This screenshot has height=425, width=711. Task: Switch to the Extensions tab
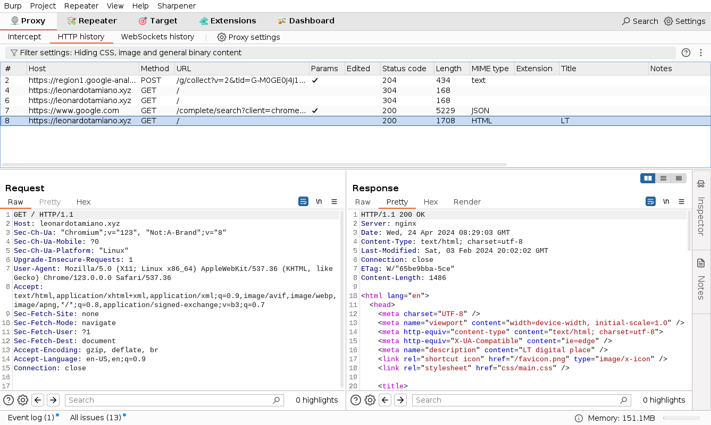(228, 21)
